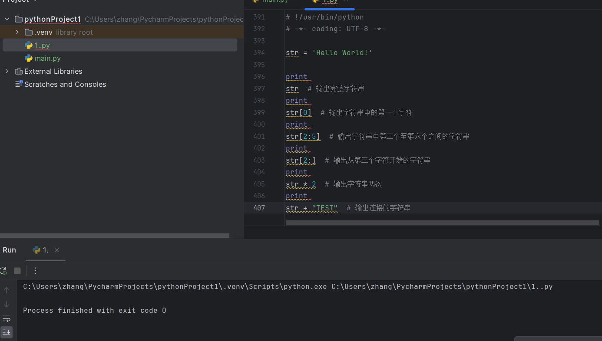
Task: Click the Python icon beside main.py in tree
Action: (29, 58)
